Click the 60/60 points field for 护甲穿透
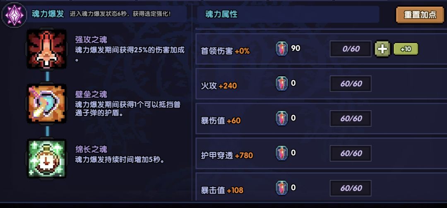The width and height of the screenshot is (447, 208). click(351, 154)
